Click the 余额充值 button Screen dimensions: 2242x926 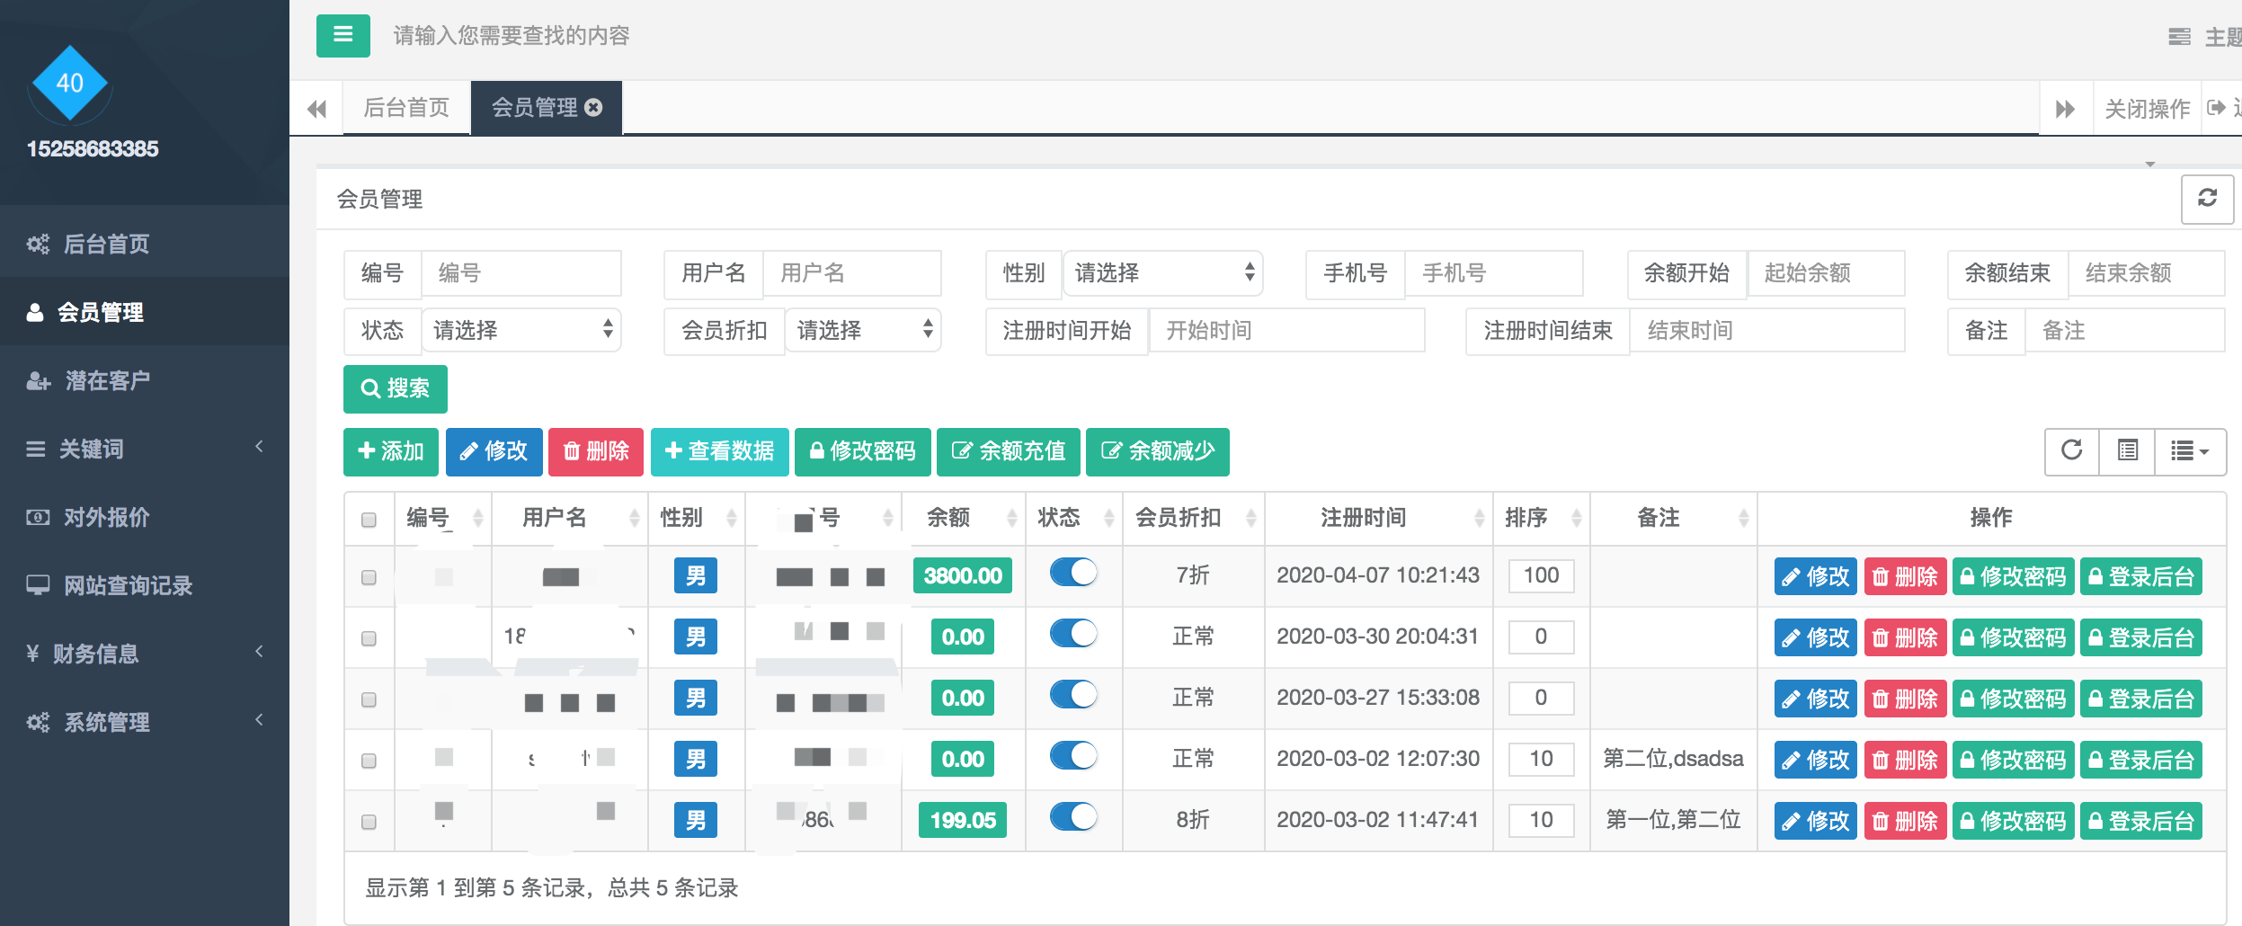1008,451
